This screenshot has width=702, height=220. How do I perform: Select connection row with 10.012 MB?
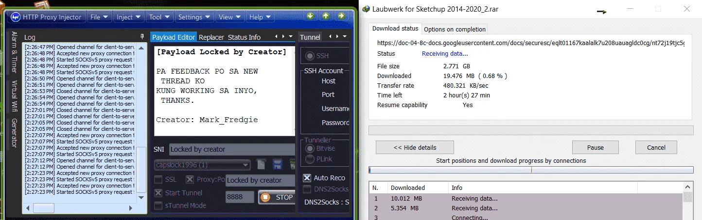point(526,198)
